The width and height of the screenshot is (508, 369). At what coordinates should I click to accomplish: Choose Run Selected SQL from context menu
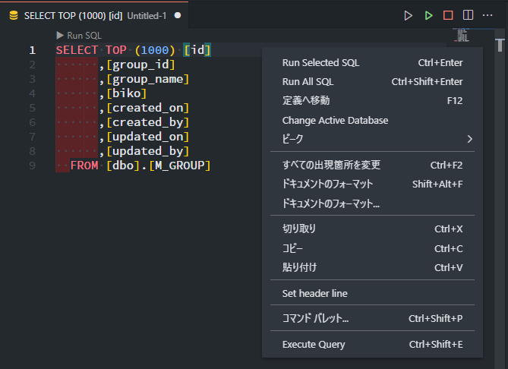[x=372, y=62]
